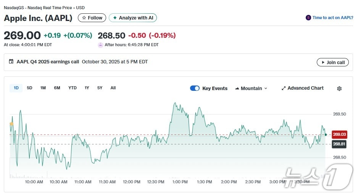The height and width of the screenshot is (195, 358).
Task: Click the orange event marker on chart
Action: pos(11,124)
